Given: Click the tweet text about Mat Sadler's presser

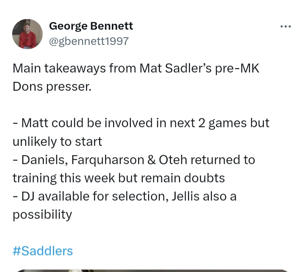Looking at the screenshot, I should [x=136, y=77].
